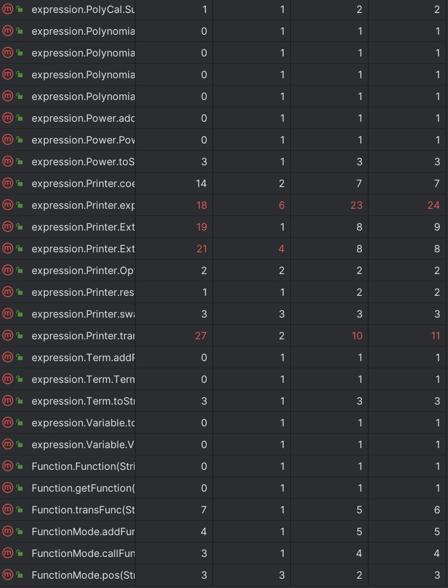The height and width of the screenshot is (588, 448).
Task: Click the method icon beside Function.transFunc
Action: click(x=7, y=509)
